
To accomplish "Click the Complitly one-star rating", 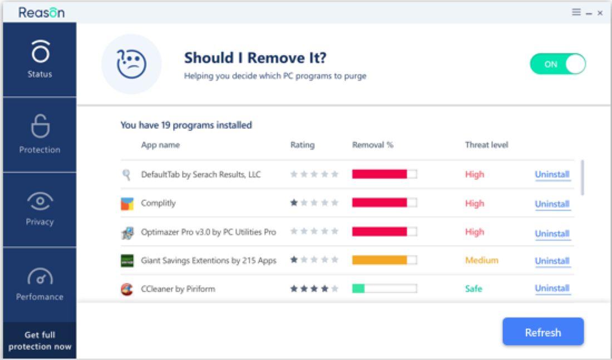I will (x=314, y=203).
